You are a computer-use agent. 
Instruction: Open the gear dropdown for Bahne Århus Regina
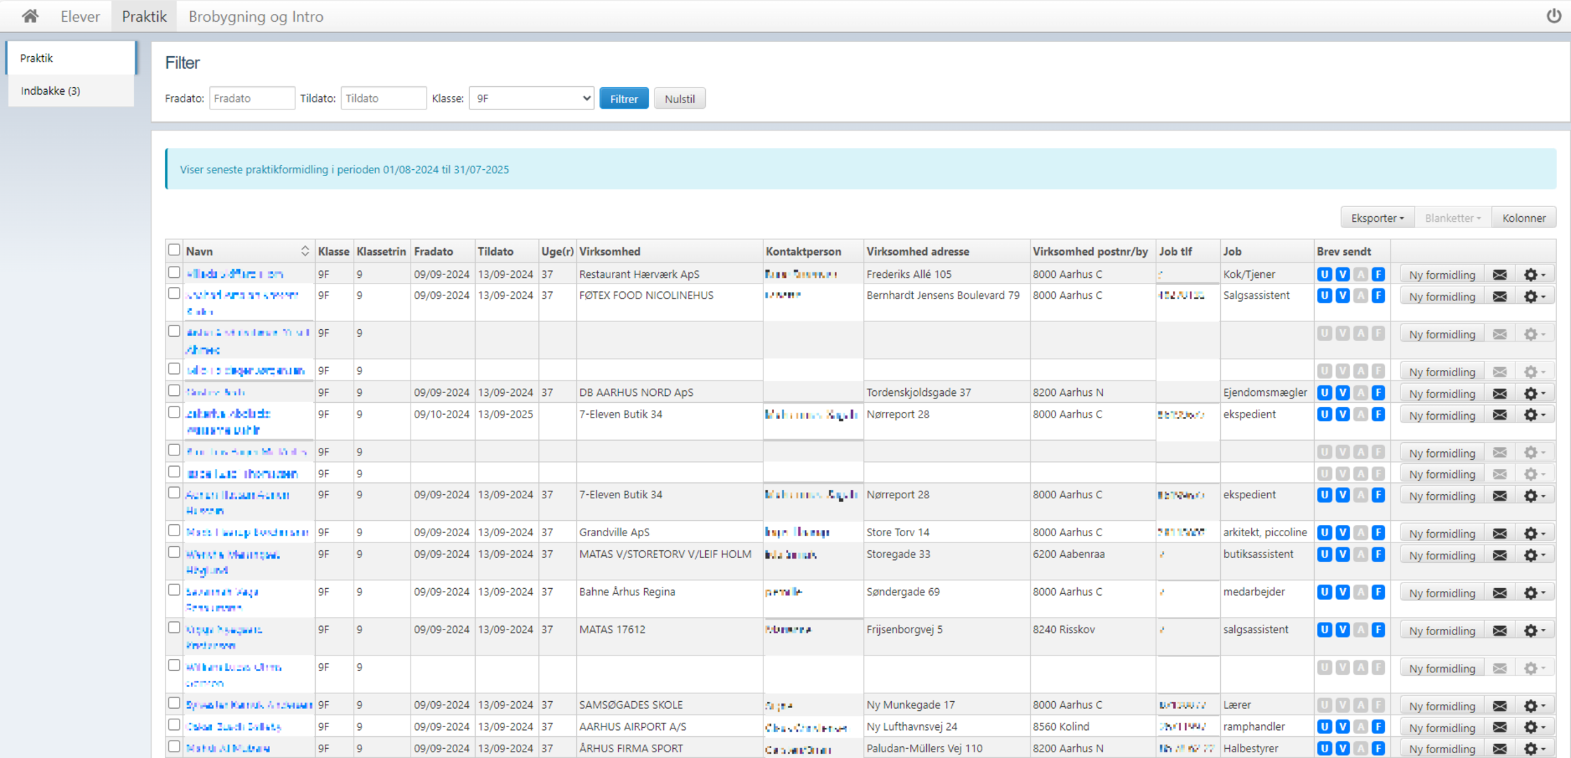point(1534,593)
